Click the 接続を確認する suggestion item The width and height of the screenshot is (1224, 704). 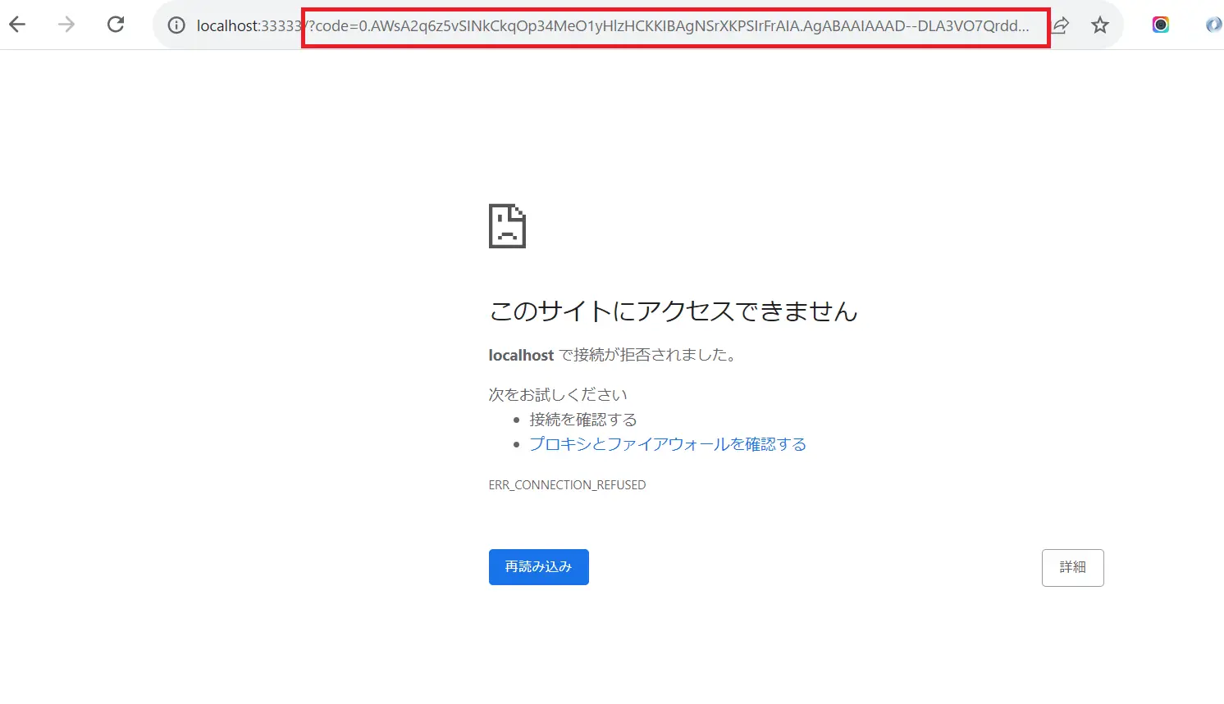(x=583, y=420)
